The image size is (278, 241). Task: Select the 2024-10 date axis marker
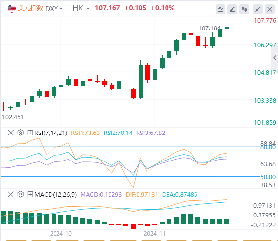tap(61, 234)
